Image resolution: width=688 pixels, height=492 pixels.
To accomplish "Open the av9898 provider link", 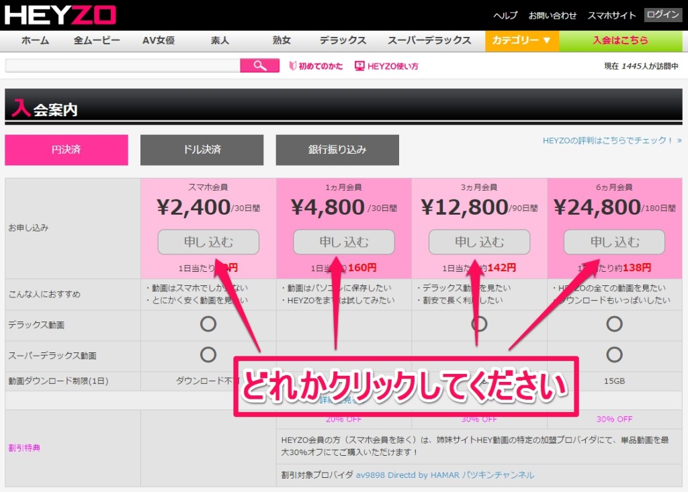I will pyautogui.click(x=371, y=475).
